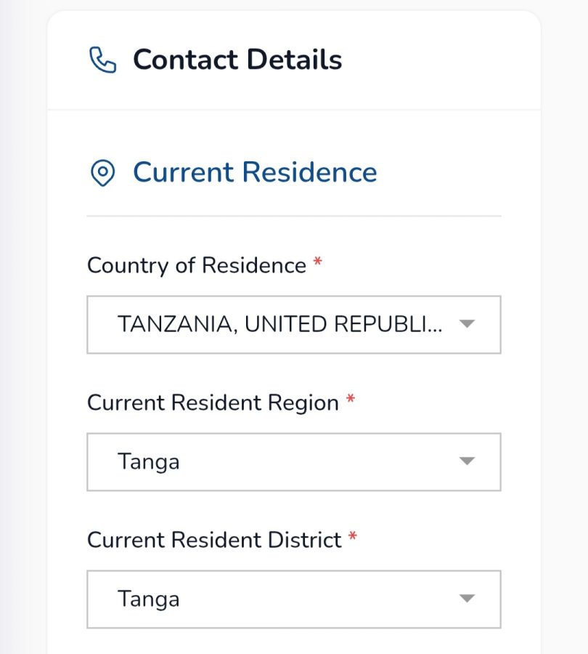Viewport: 588px width, 654px height.
Task: Click the phone icon beside Contact Details
Action: 102,60
